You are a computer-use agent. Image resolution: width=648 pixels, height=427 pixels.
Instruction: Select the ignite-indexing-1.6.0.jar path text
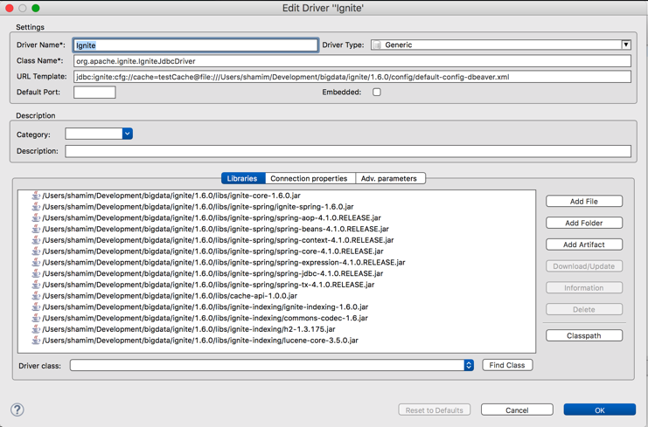[x=206, y=307]
